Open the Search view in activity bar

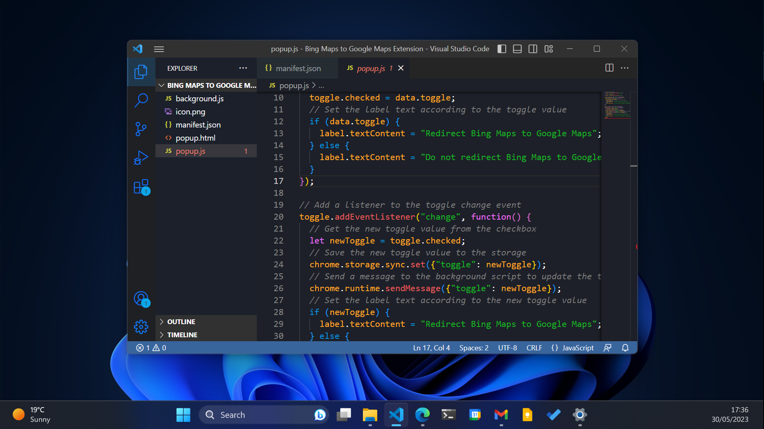point(141,100)
